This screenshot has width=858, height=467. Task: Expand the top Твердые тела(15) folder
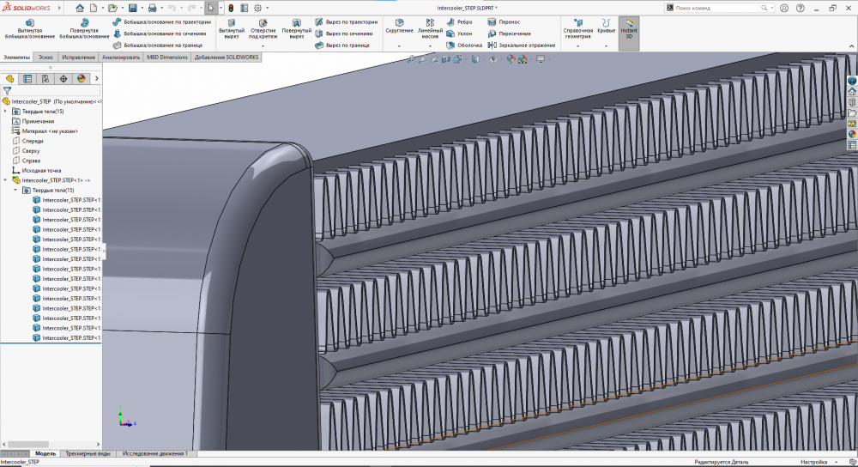pyautogui.click(x=6, y=111)
